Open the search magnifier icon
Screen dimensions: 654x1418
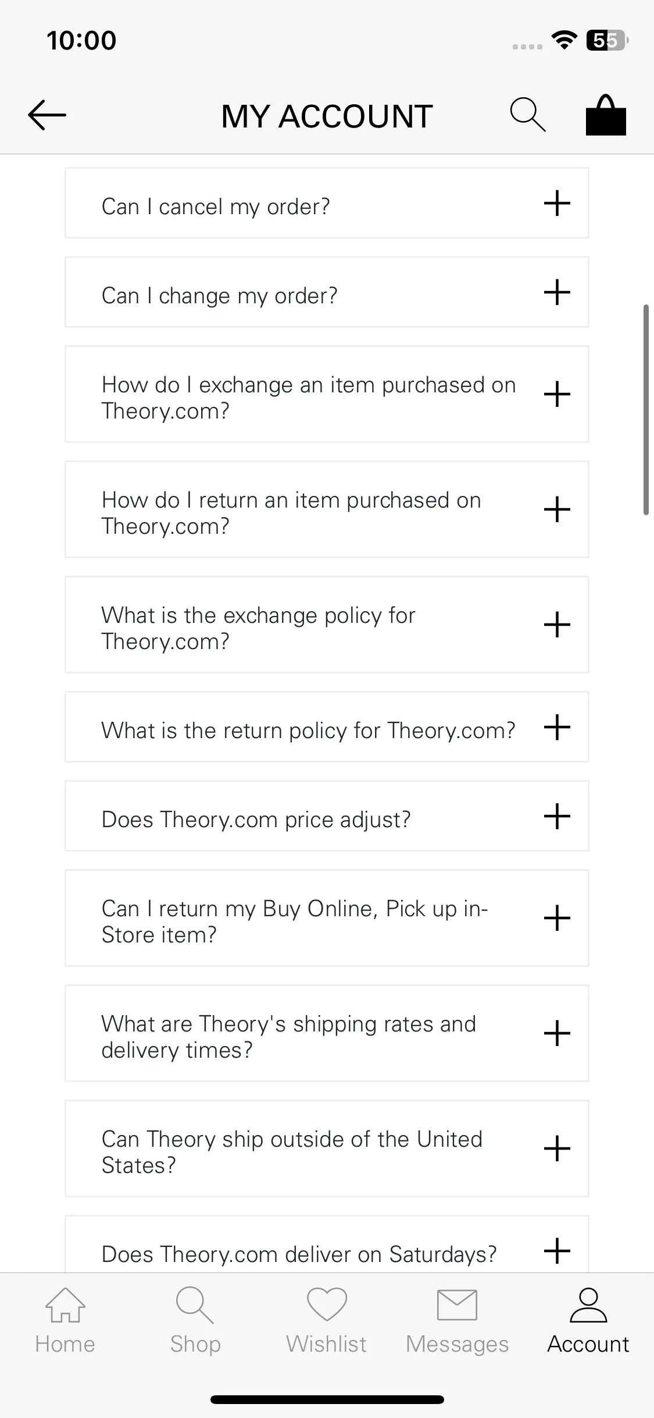528,115
